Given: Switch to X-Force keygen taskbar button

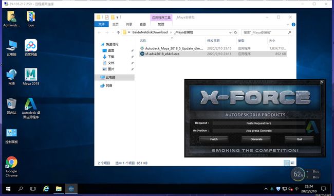Looking at the screenshot, I should (x=71, y=189).
